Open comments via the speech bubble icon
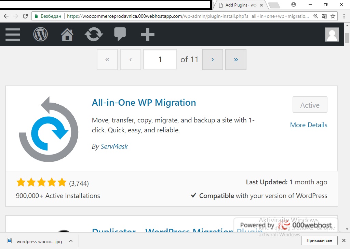The image size is (350, 249). (x=120, y=35)
